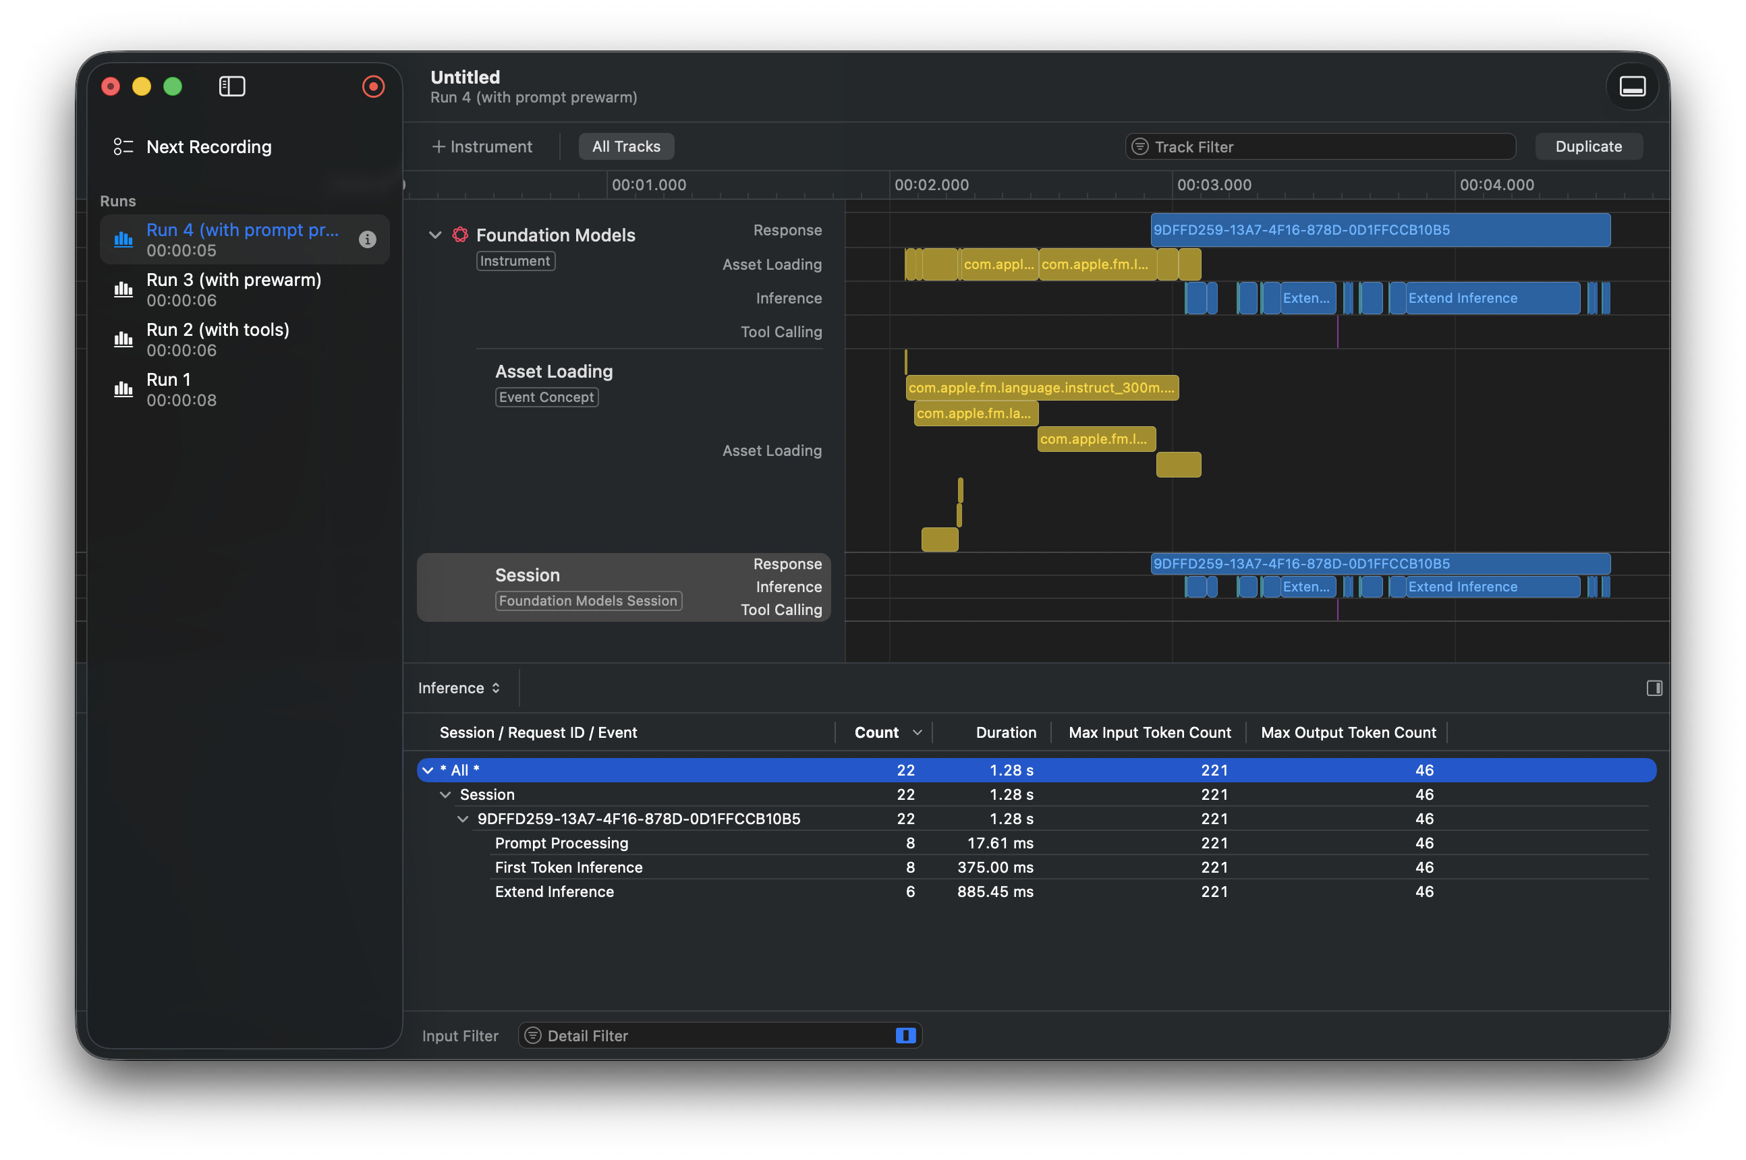Collapse the 9DFFD259 request ID row
This screenshot has width=1746, height=1160.
(462, 819)
